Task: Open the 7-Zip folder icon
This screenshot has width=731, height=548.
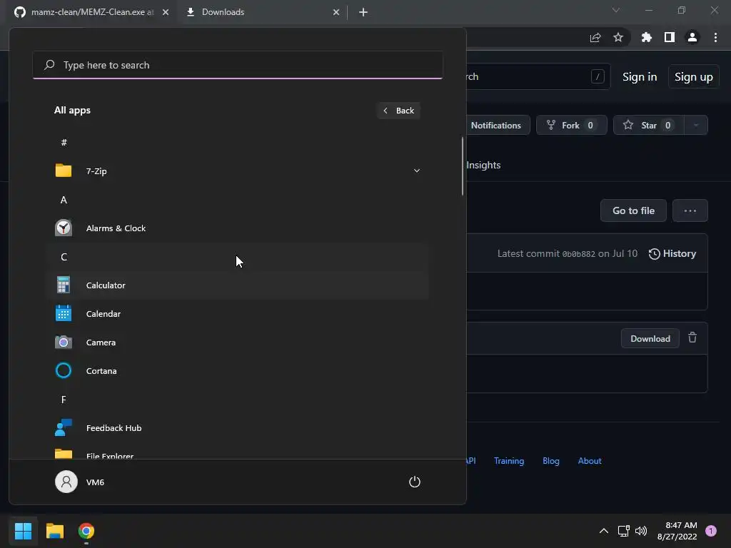Action: (x=64, y=171)
